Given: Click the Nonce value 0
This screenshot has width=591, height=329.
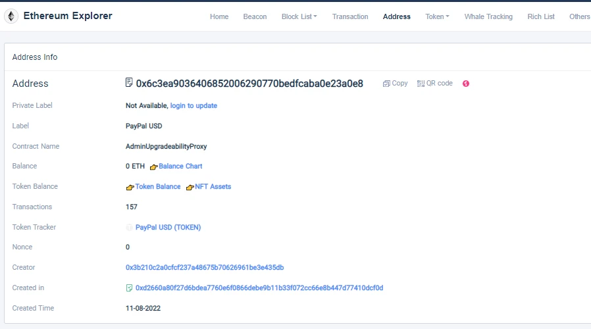Looking at the screenshot, I should coord(128,247).
